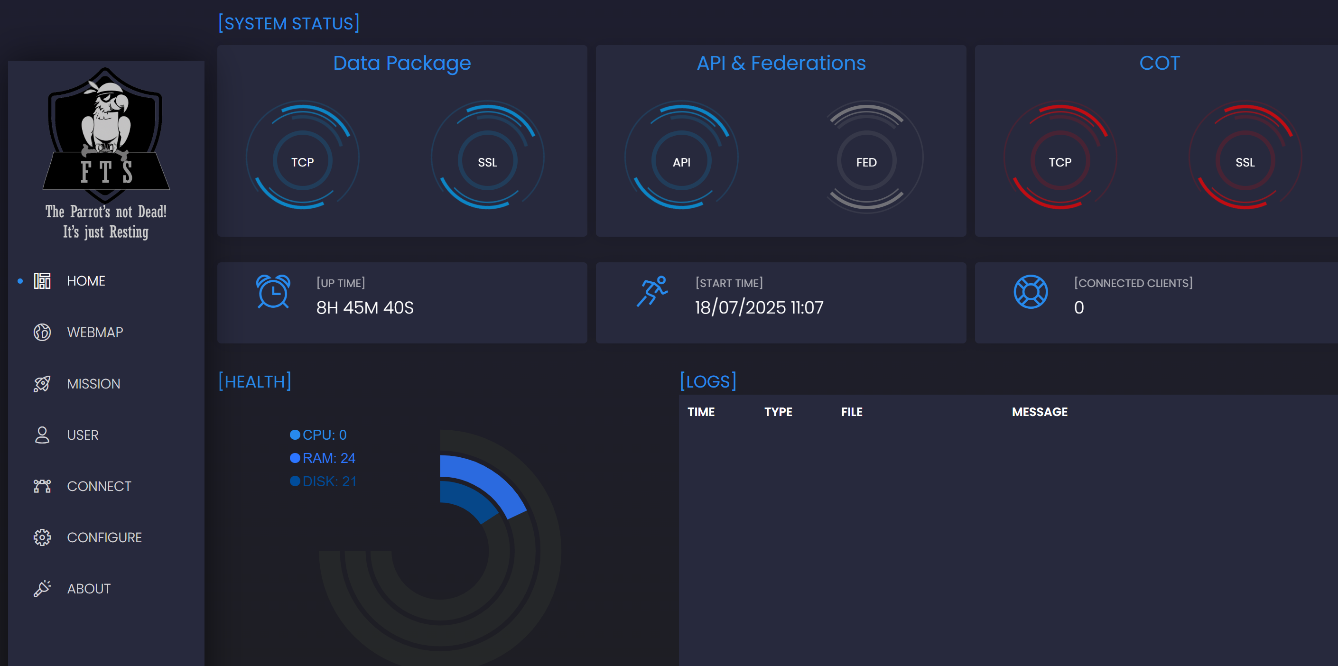Open settings via the CONFIGURE gear icon

pos(42,537)
